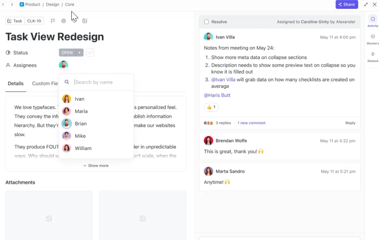Click the collapse window arrows icon
This screenshot has width=379, height=240.
tap(366, 4)
